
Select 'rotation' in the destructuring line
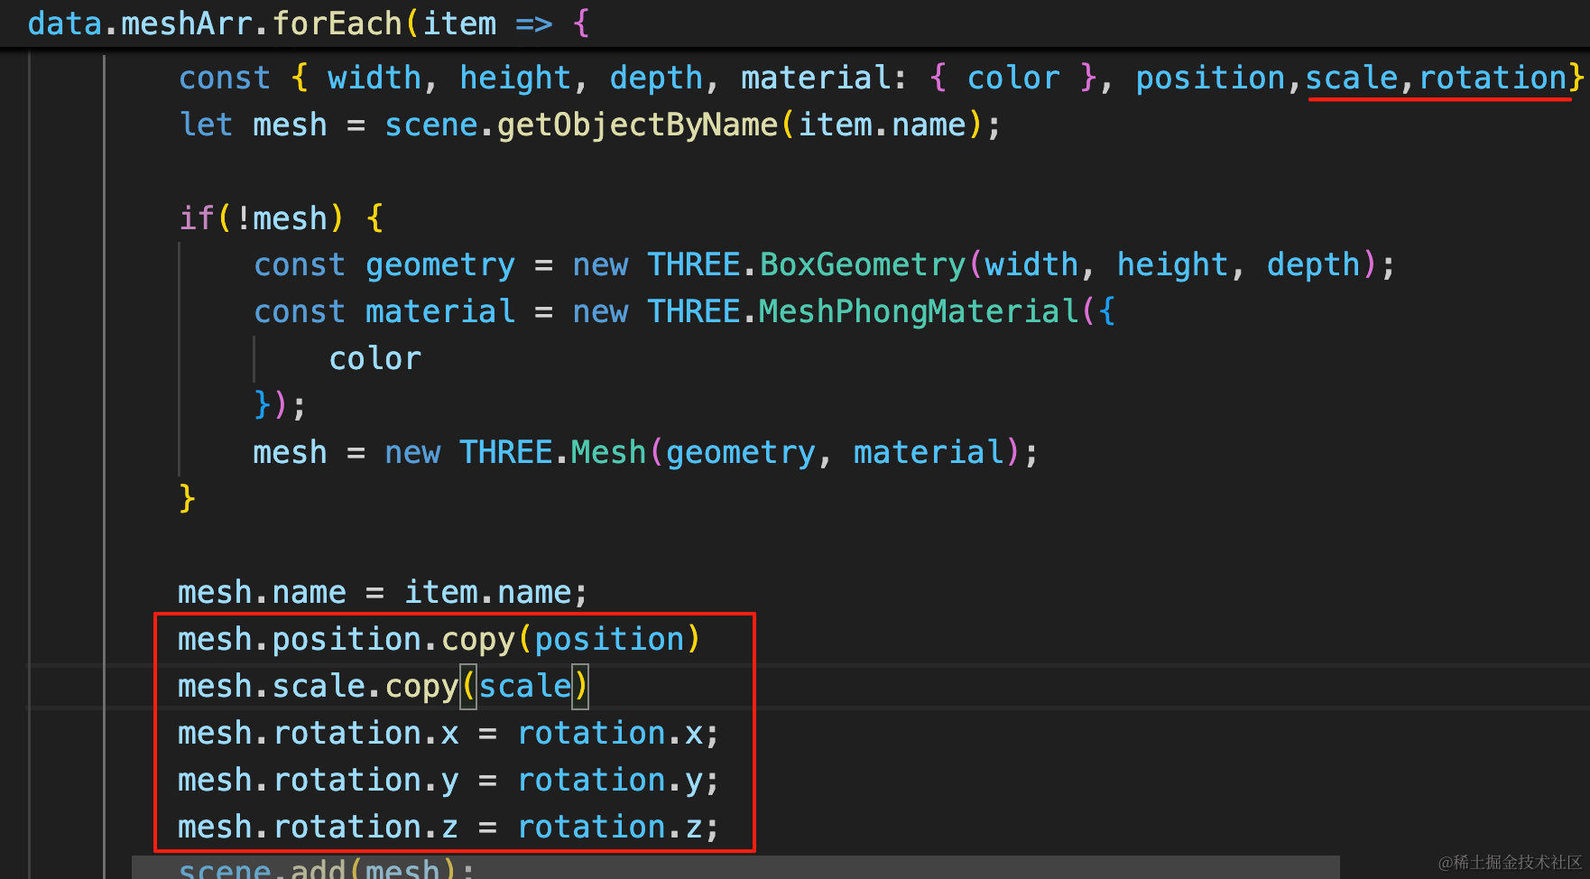coord(1493,79)
